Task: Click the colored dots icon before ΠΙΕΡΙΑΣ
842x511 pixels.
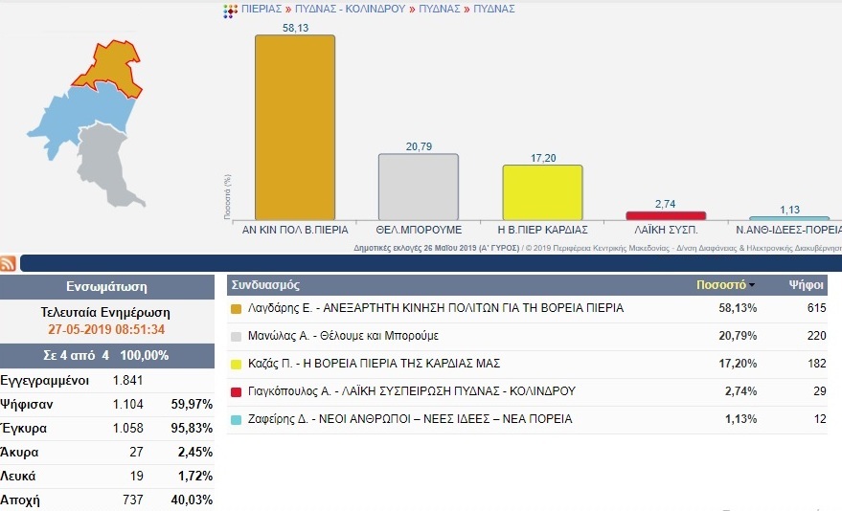Action: click(x=229, y=11)
